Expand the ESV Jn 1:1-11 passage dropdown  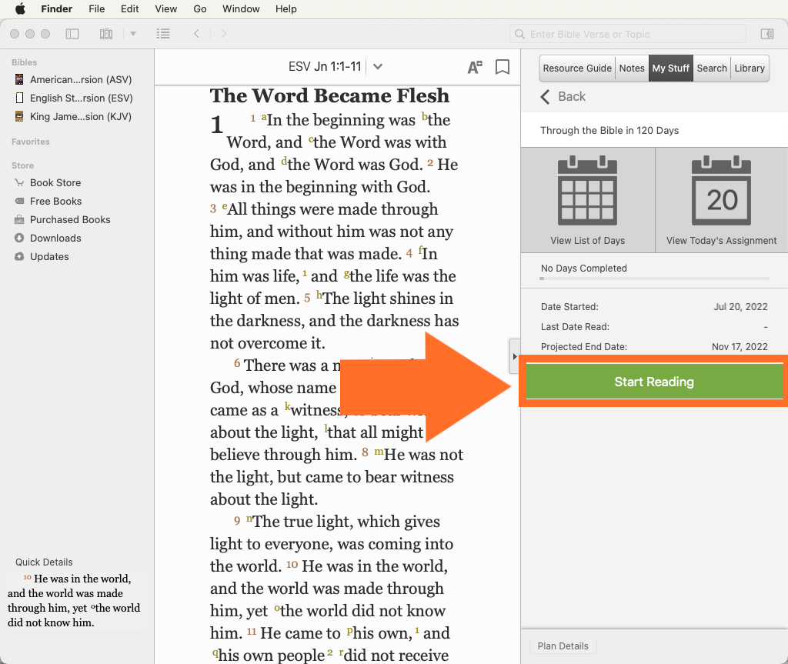pos(378,67)
